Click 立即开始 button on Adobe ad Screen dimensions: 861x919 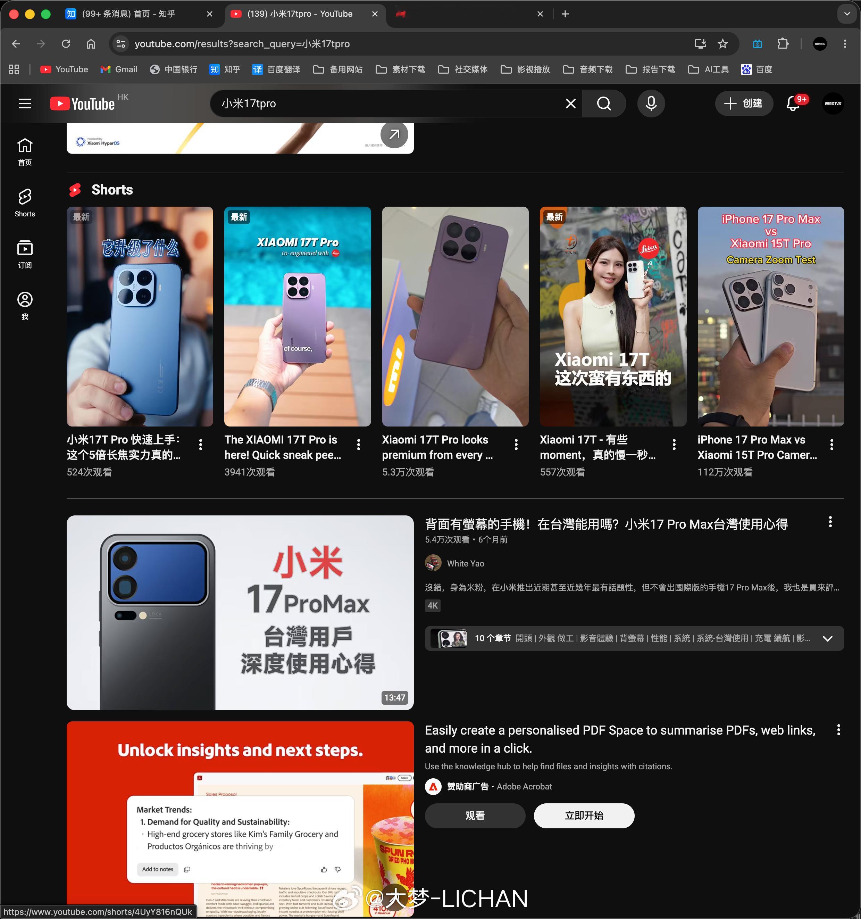pos(584,816)
